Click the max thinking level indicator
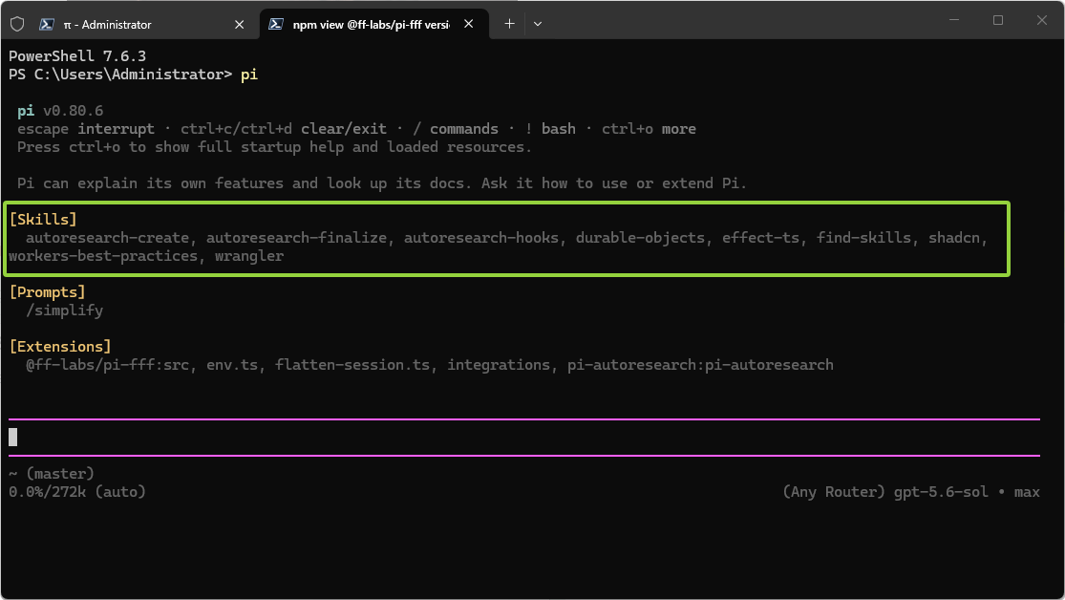This screenshot has height=600, width=1065. [1027, 492]
